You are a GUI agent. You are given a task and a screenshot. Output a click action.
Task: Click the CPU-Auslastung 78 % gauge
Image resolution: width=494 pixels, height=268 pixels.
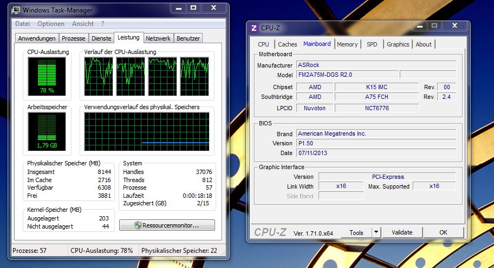[47, 76]
